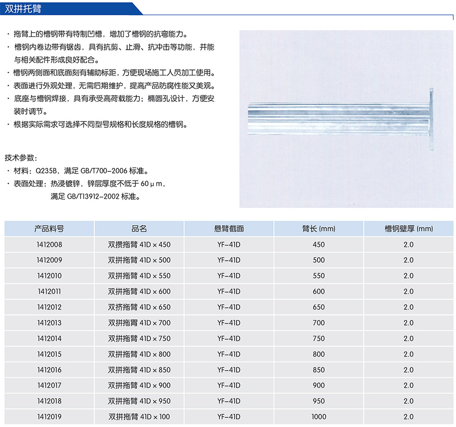The image size is (456, 427).
Task: Click wall thickness 2.0 in the 1412017 row
Action: (408, 385)
